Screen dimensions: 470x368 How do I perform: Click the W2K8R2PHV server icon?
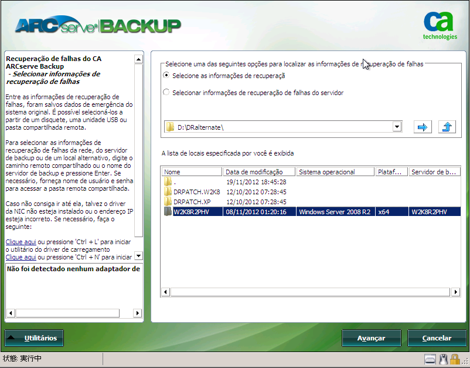[x=168, y=212]
